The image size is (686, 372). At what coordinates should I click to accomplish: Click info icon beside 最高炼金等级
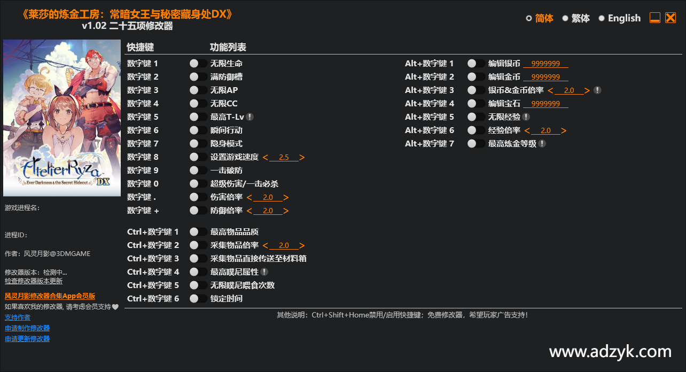coord(542,144)
